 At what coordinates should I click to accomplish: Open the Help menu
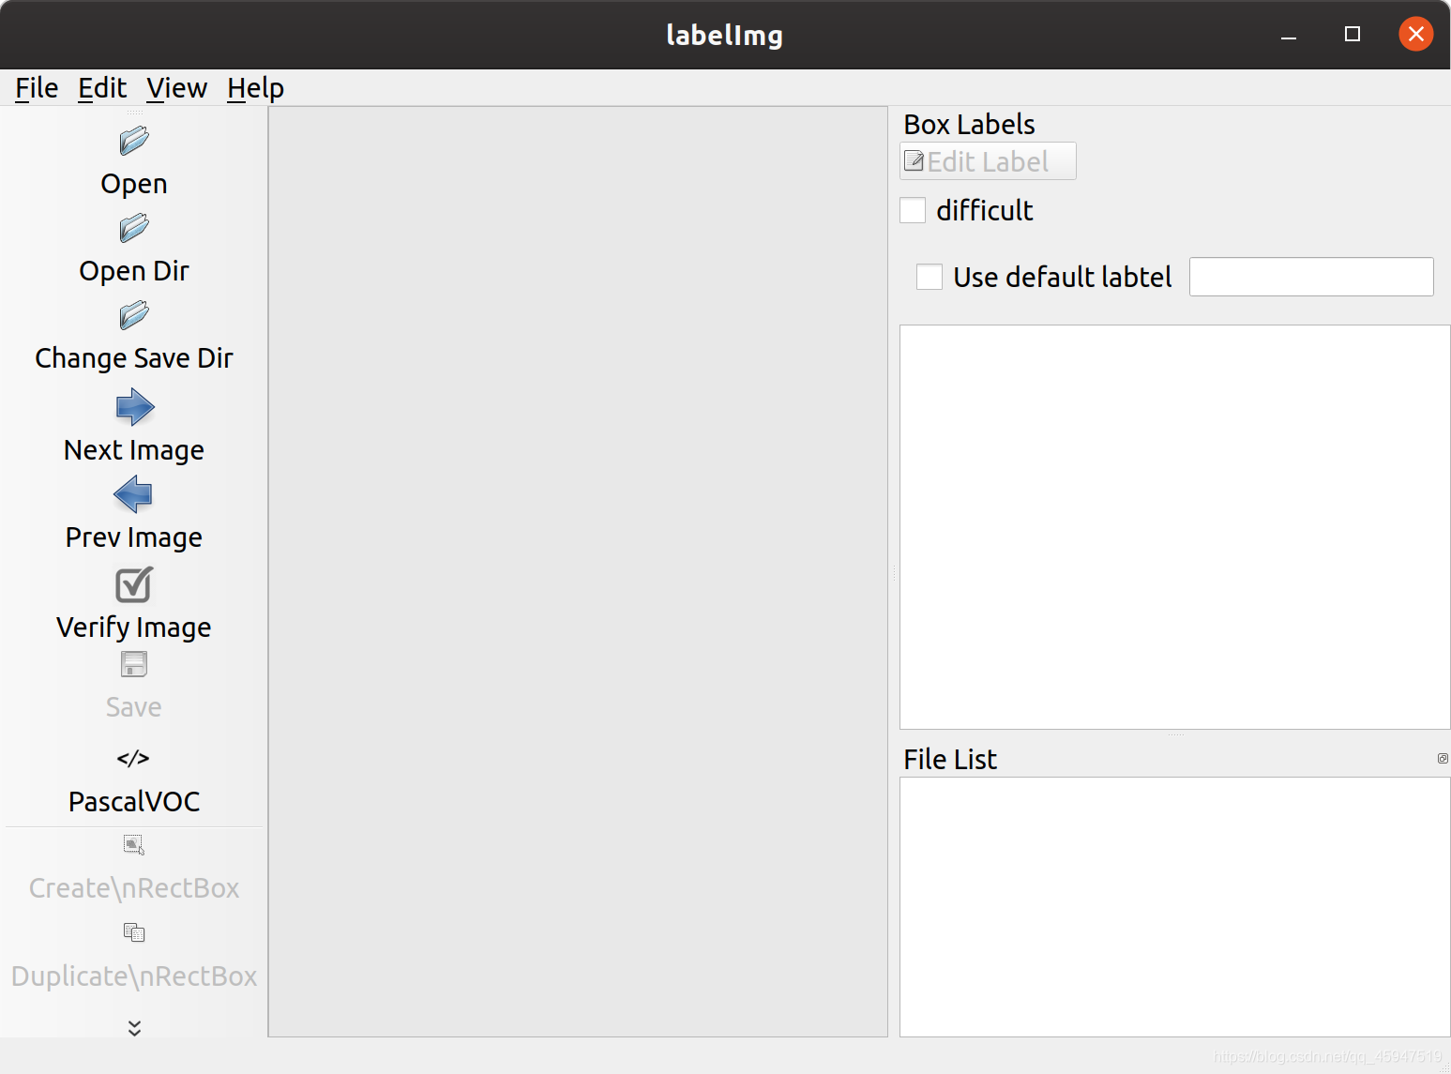pos(255,87)
